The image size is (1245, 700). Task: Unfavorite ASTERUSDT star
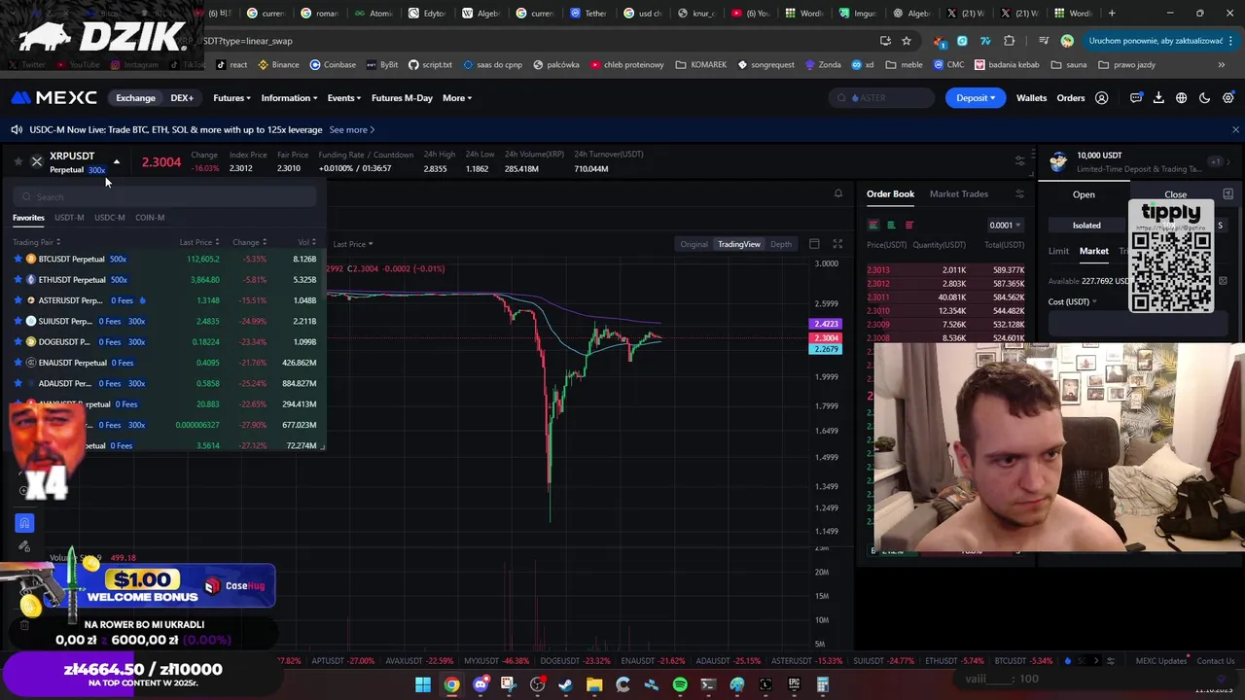pyautogui.click(x=18, y=300)
